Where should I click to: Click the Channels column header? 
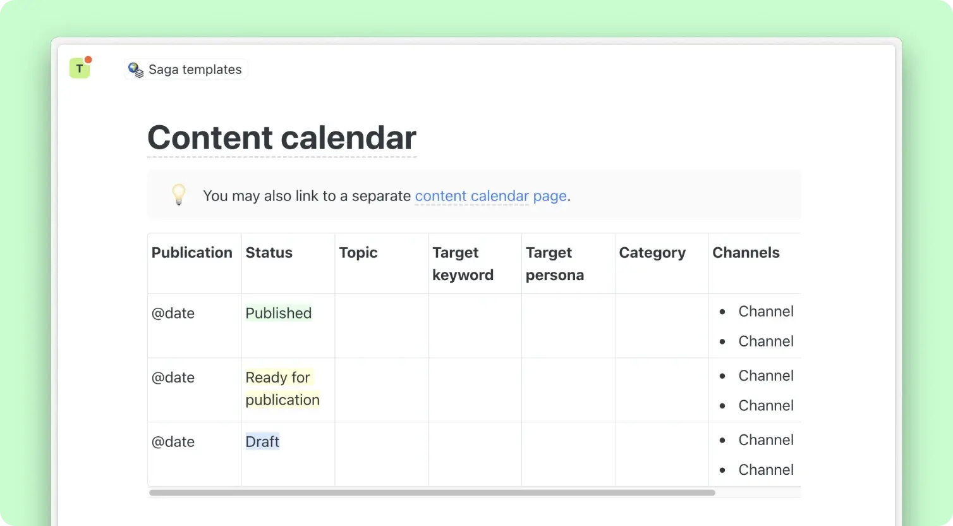point(746,253)
